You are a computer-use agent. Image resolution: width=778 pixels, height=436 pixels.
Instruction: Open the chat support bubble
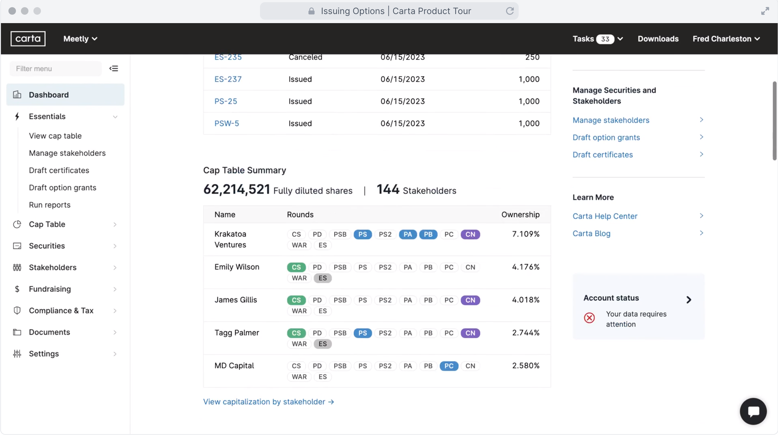[753, 411]
